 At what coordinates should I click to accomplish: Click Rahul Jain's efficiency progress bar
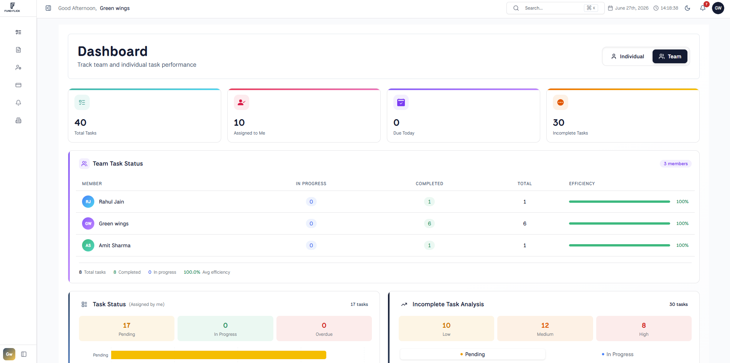[620, 202]
